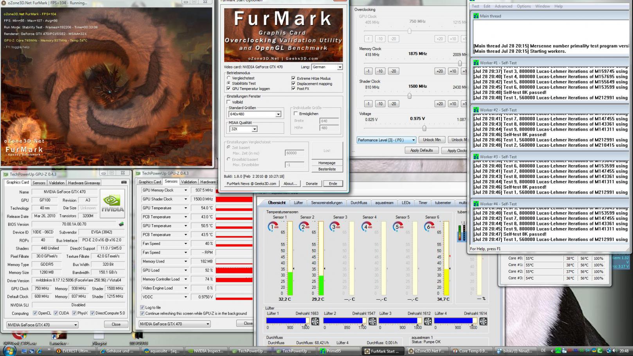Click the fan icon beside Lüfter 2
Viewport: 633px width, 356px height.
[372, 321]
